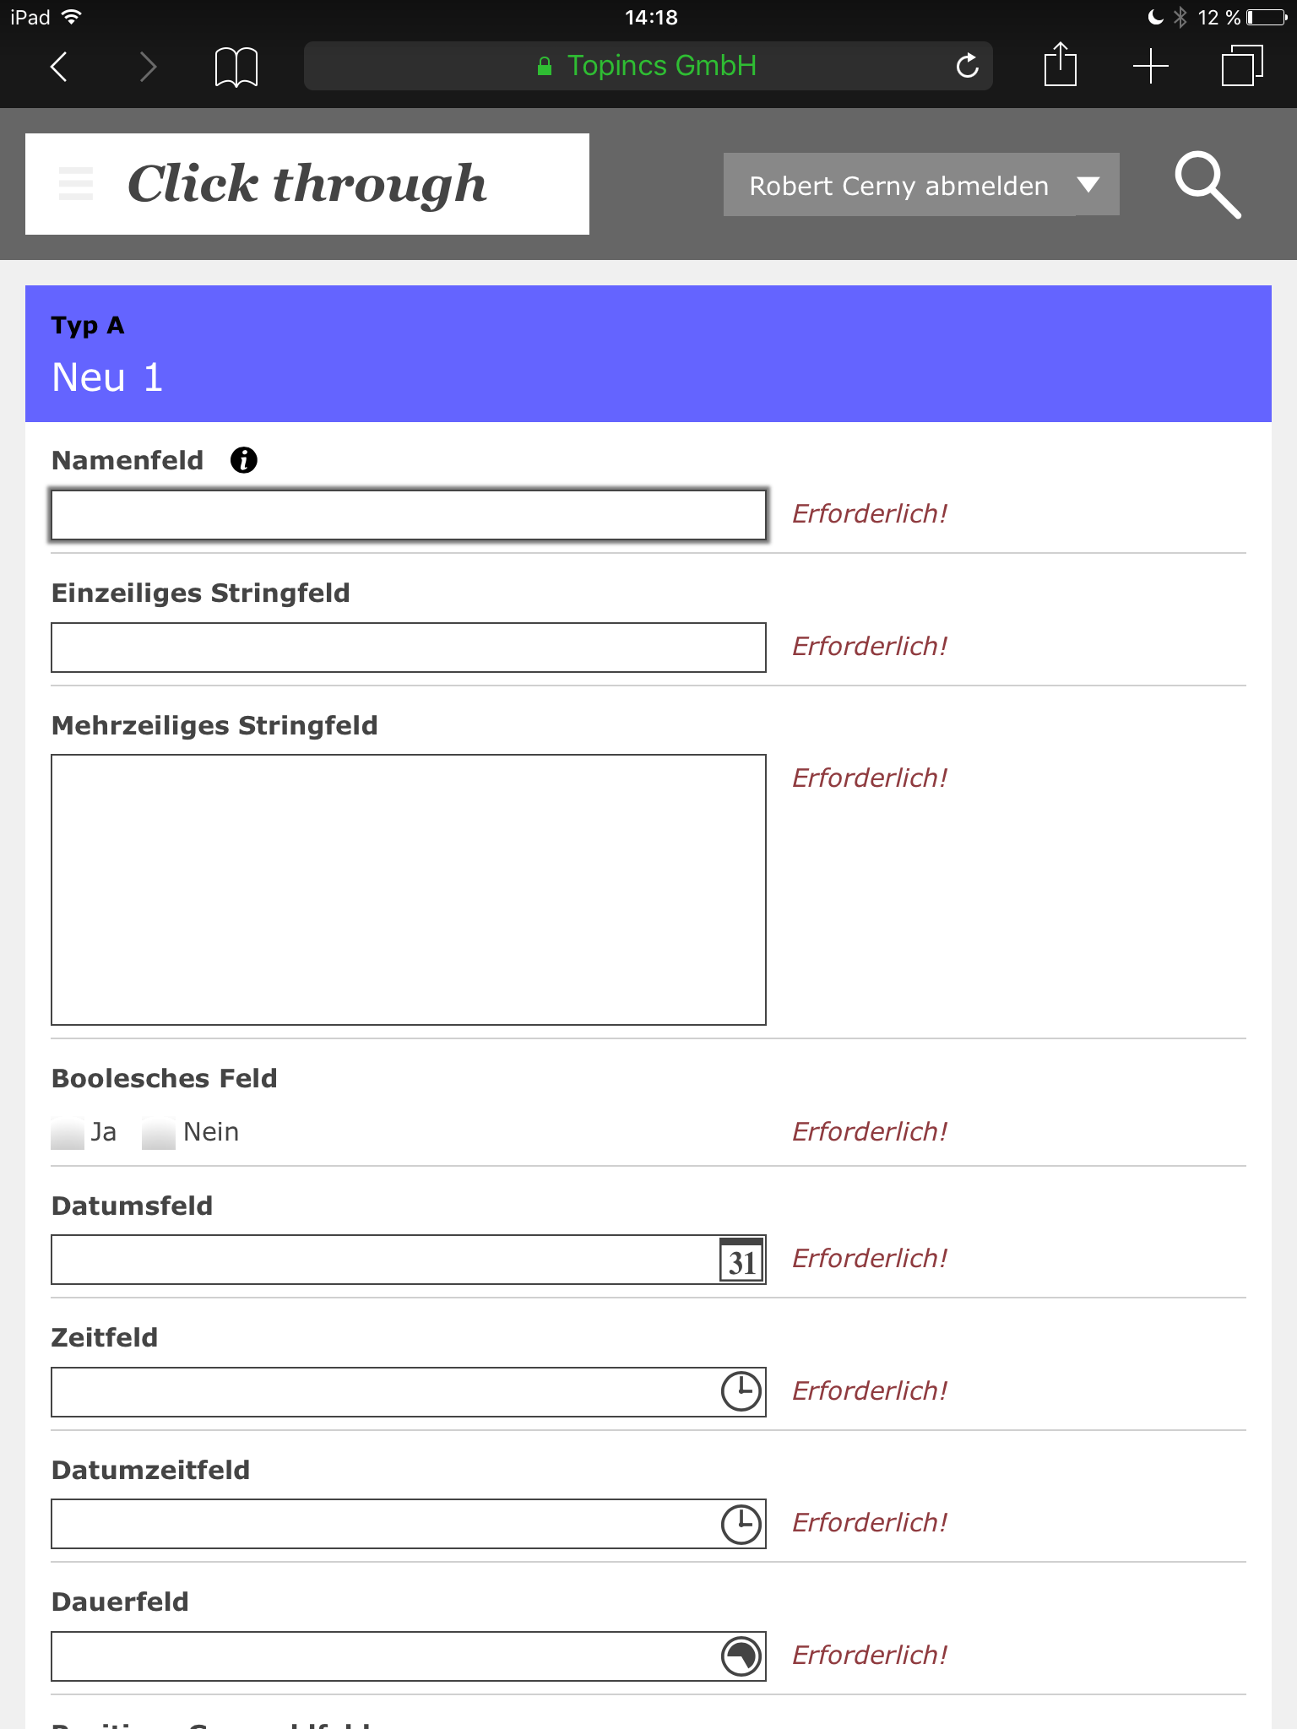This screenshot has height=1729, width=1297.
Task: Click into the Einzeiliges Stringfeld input
Action: (x=409, y=648)
